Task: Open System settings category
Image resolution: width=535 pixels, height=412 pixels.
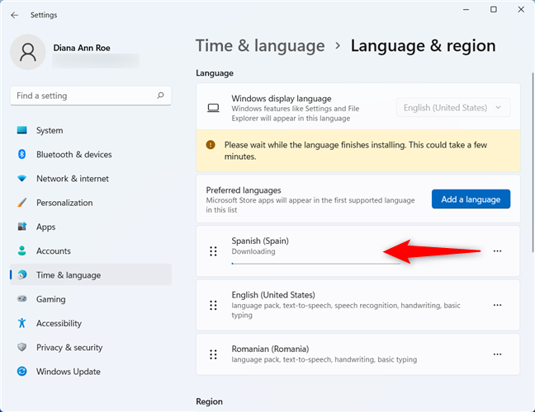Action: (x=91, y=130)
